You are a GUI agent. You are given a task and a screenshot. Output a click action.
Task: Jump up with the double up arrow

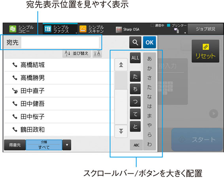(121, 65)
